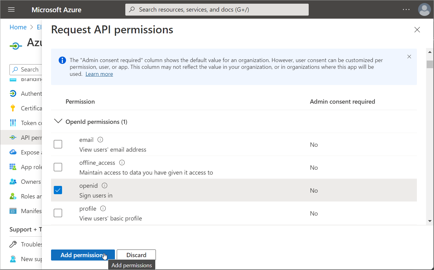Open the Azure portal hamburger menu
This screenshot has width=434, height=270.
tap(11, 9)
